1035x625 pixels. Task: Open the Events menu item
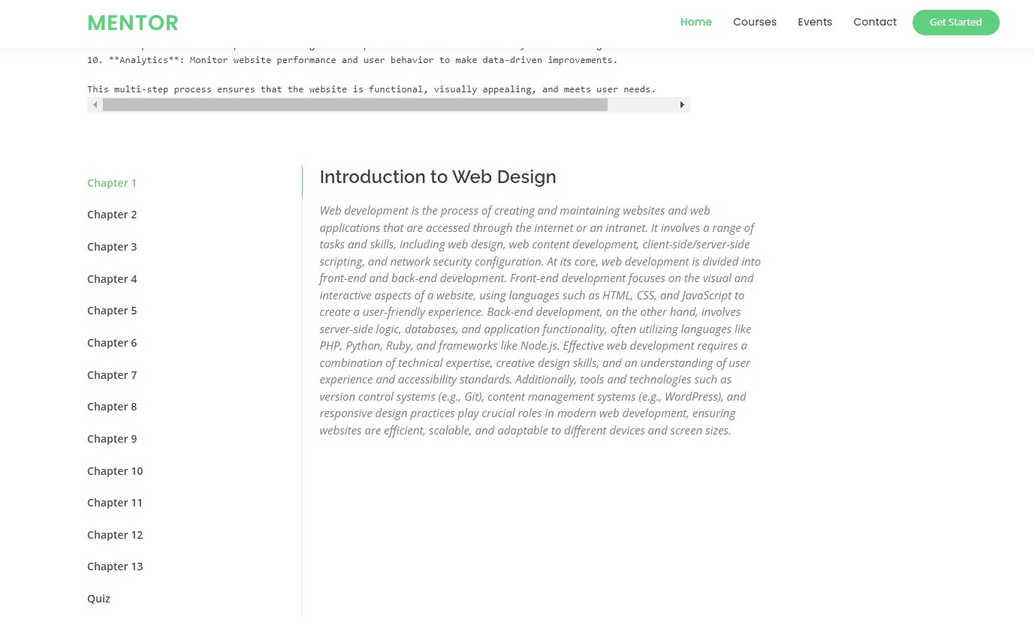pos(814,22)
